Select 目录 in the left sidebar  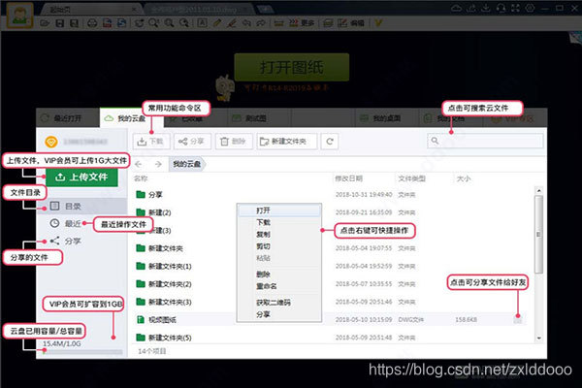[x=81, y=206]
